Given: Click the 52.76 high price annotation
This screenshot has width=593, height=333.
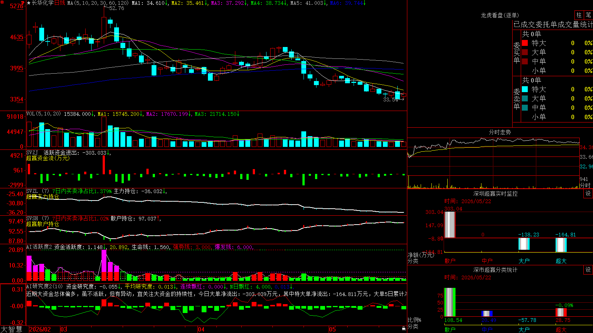Looking at the screenshot, I should pyautogui.click(x=117, y=8).
